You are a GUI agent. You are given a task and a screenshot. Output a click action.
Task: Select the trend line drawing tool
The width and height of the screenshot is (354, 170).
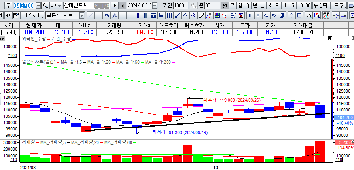pos(90,15)
